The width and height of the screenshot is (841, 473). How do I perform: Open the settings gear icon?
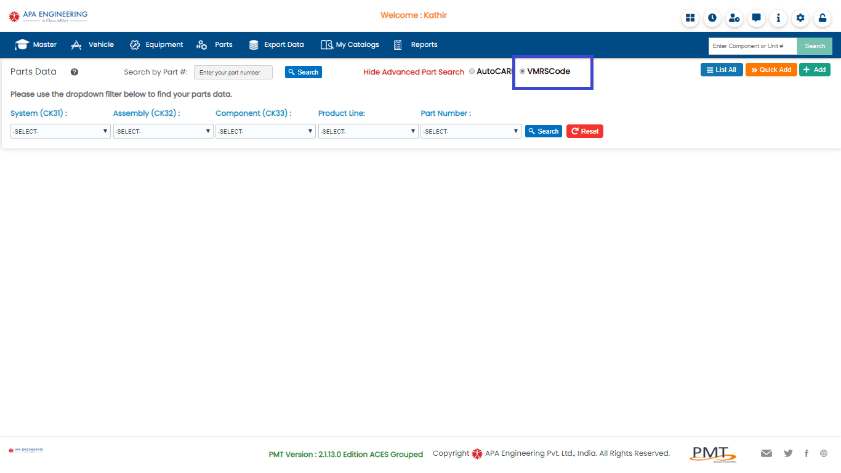click(800, 18)
